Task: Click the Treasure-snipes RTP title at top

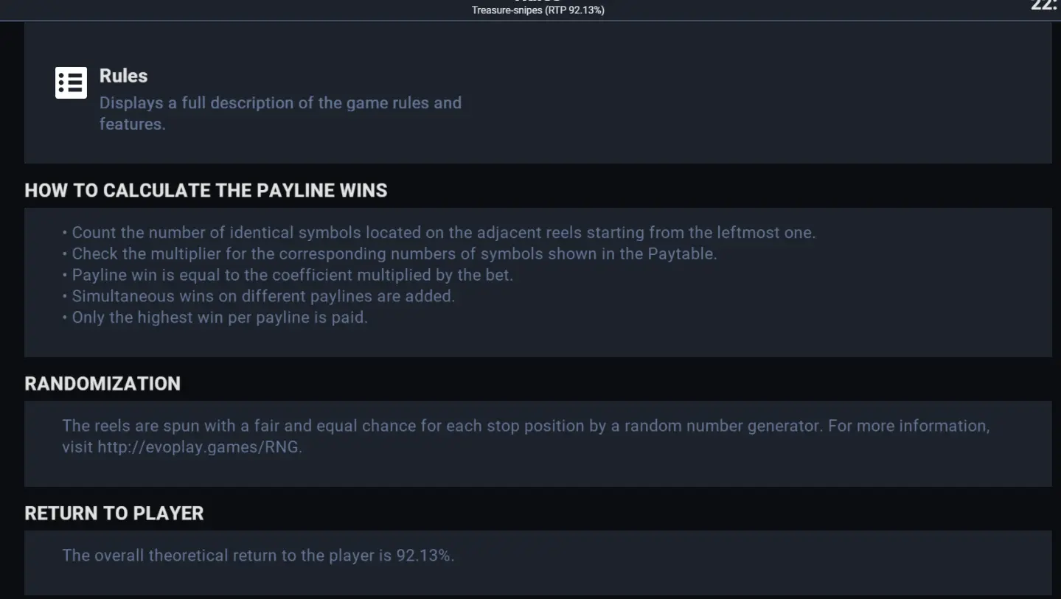Action: tap(538, 10)
